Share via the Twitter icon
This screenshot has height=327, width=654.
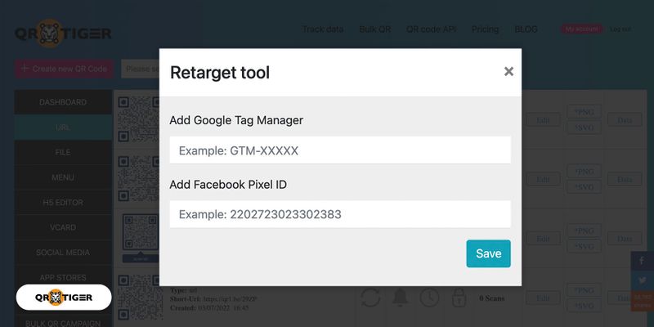[x=642, y=280]
